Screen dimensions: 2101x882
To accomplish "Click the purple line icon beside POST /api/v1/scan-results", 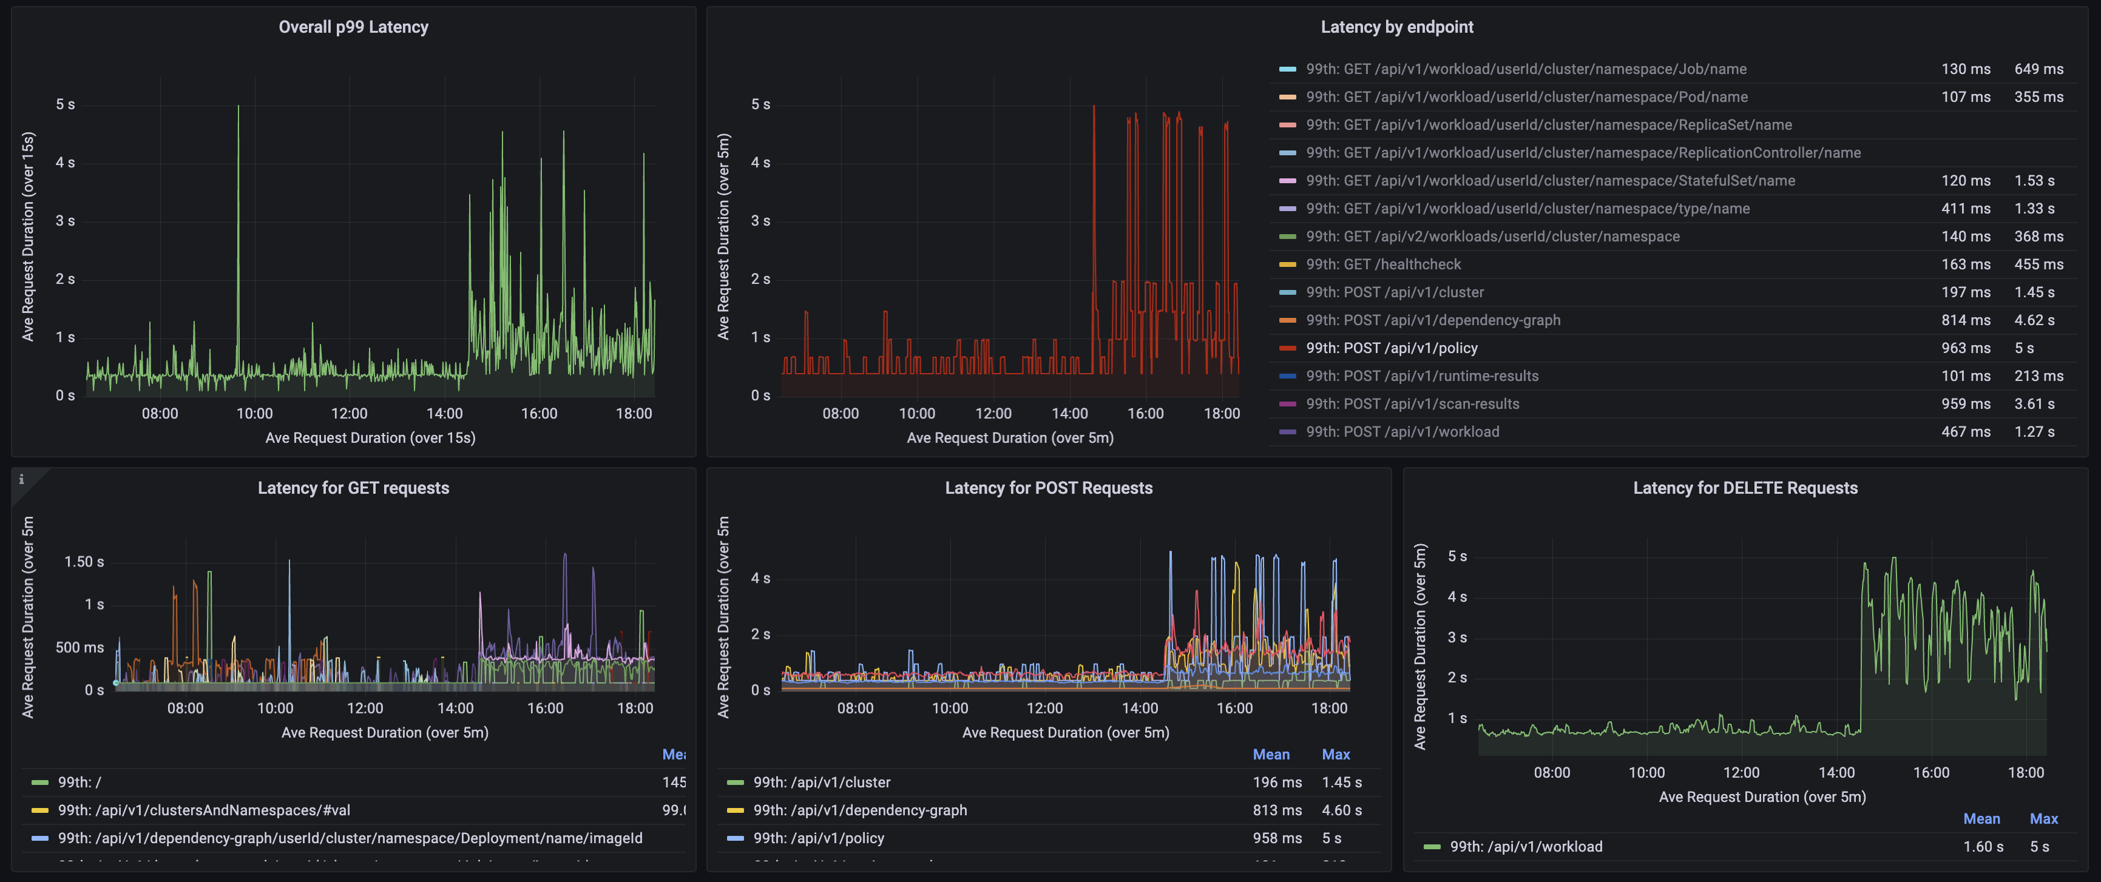I will click(1287, 403).
